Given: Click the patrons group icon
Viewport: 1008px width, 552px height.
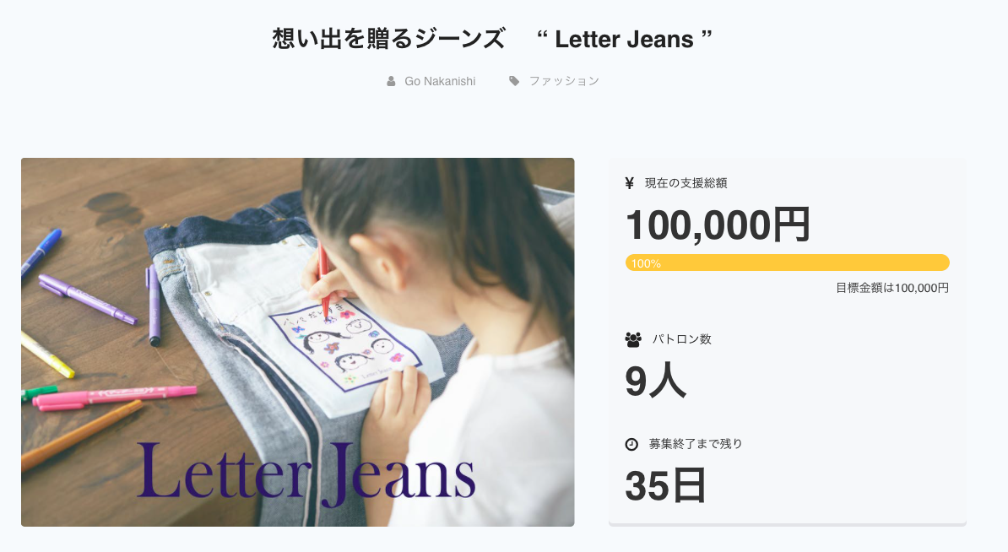Looking at the screenshot, I should pos(633,339).
